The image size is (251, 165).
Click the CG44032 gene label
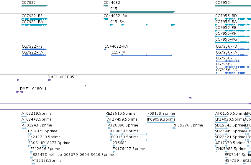112,3
